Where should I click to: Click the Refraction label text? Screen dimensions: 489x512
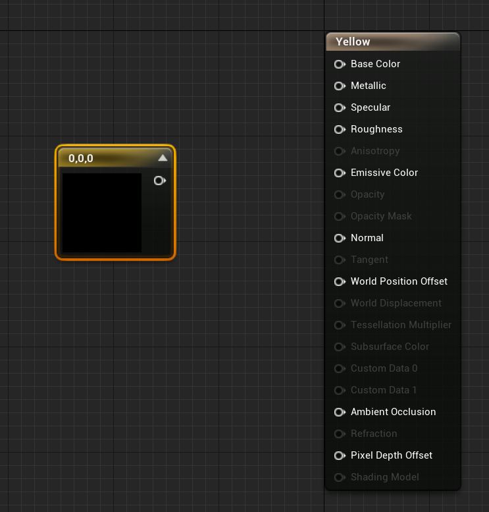coord(374,434)
